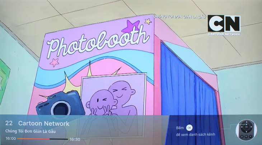The width and height of the screenshot is (262, 145).
Task: Click the OK button icon next to Bấm
Action: pyautogui.click(x=189, y=128)
